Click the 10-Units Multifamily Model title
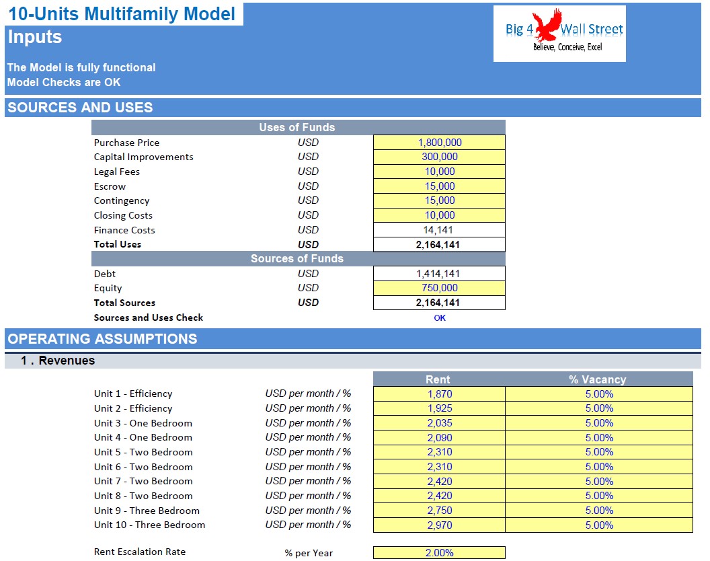The width and height of the screenshot is (710, 561). pyautogui.click(x=122, y=14)
